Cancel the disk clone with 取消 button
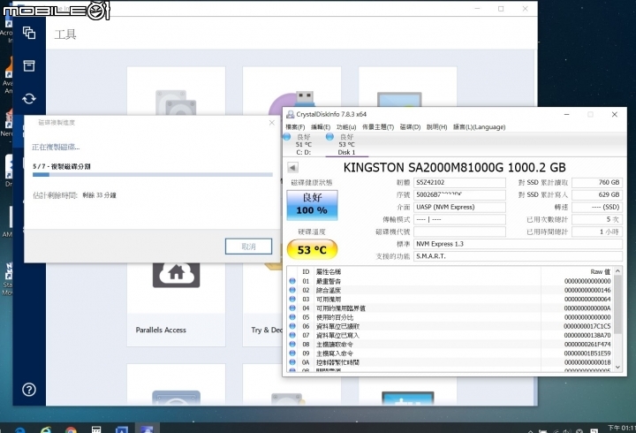Viewport: 636px width, 433px height. coord(248,247)
